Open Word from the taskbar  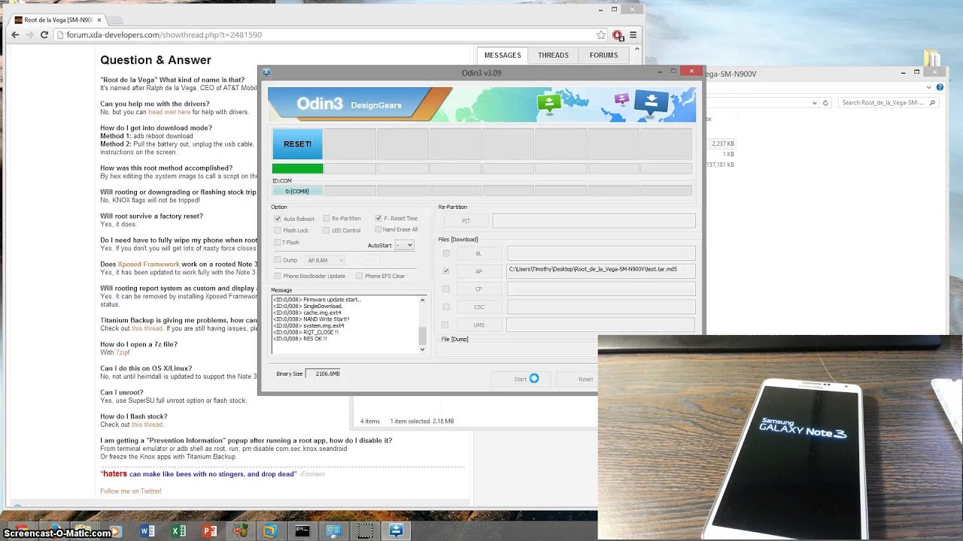coord(147,531)
